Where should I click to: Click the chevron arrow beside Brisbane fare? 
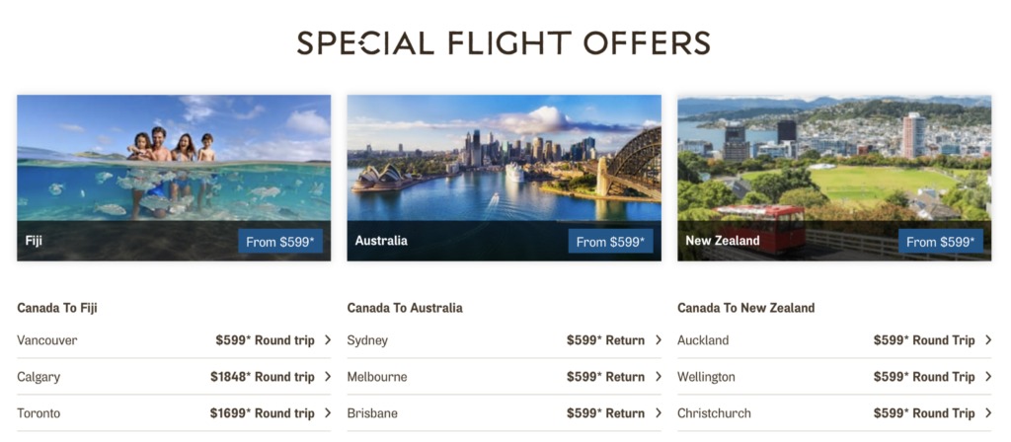point(658,413)
